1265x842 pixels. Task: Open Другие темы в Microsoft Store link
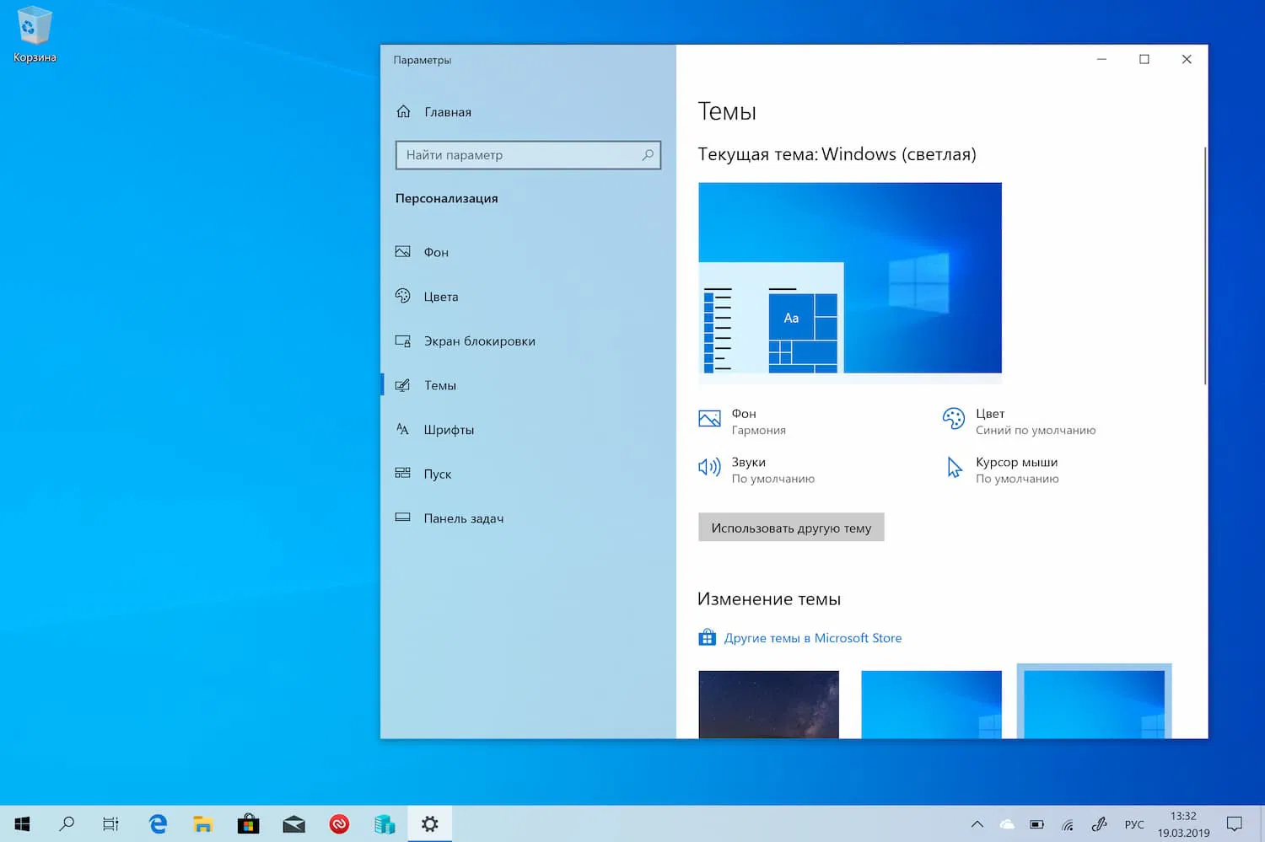pyautogui.click(x=812, y=638)
